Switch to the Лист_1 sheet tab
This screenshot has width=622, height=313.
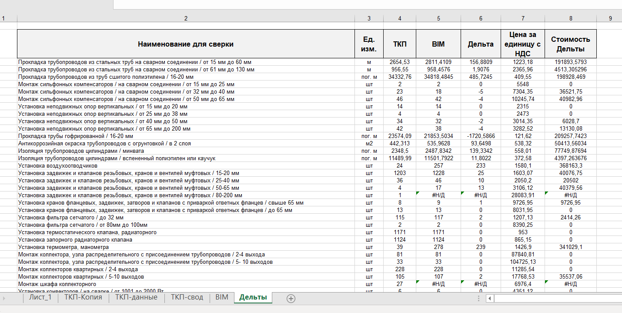click(x=40, y=297)
